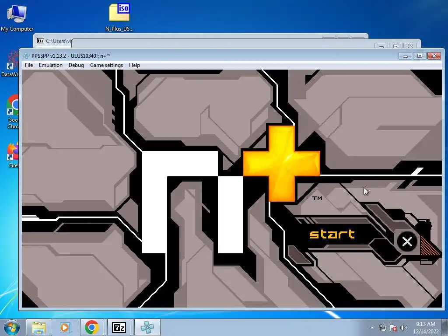Switch to the PPSSPP taskbar button
The image size is (448, 336).
coord(147,327)
